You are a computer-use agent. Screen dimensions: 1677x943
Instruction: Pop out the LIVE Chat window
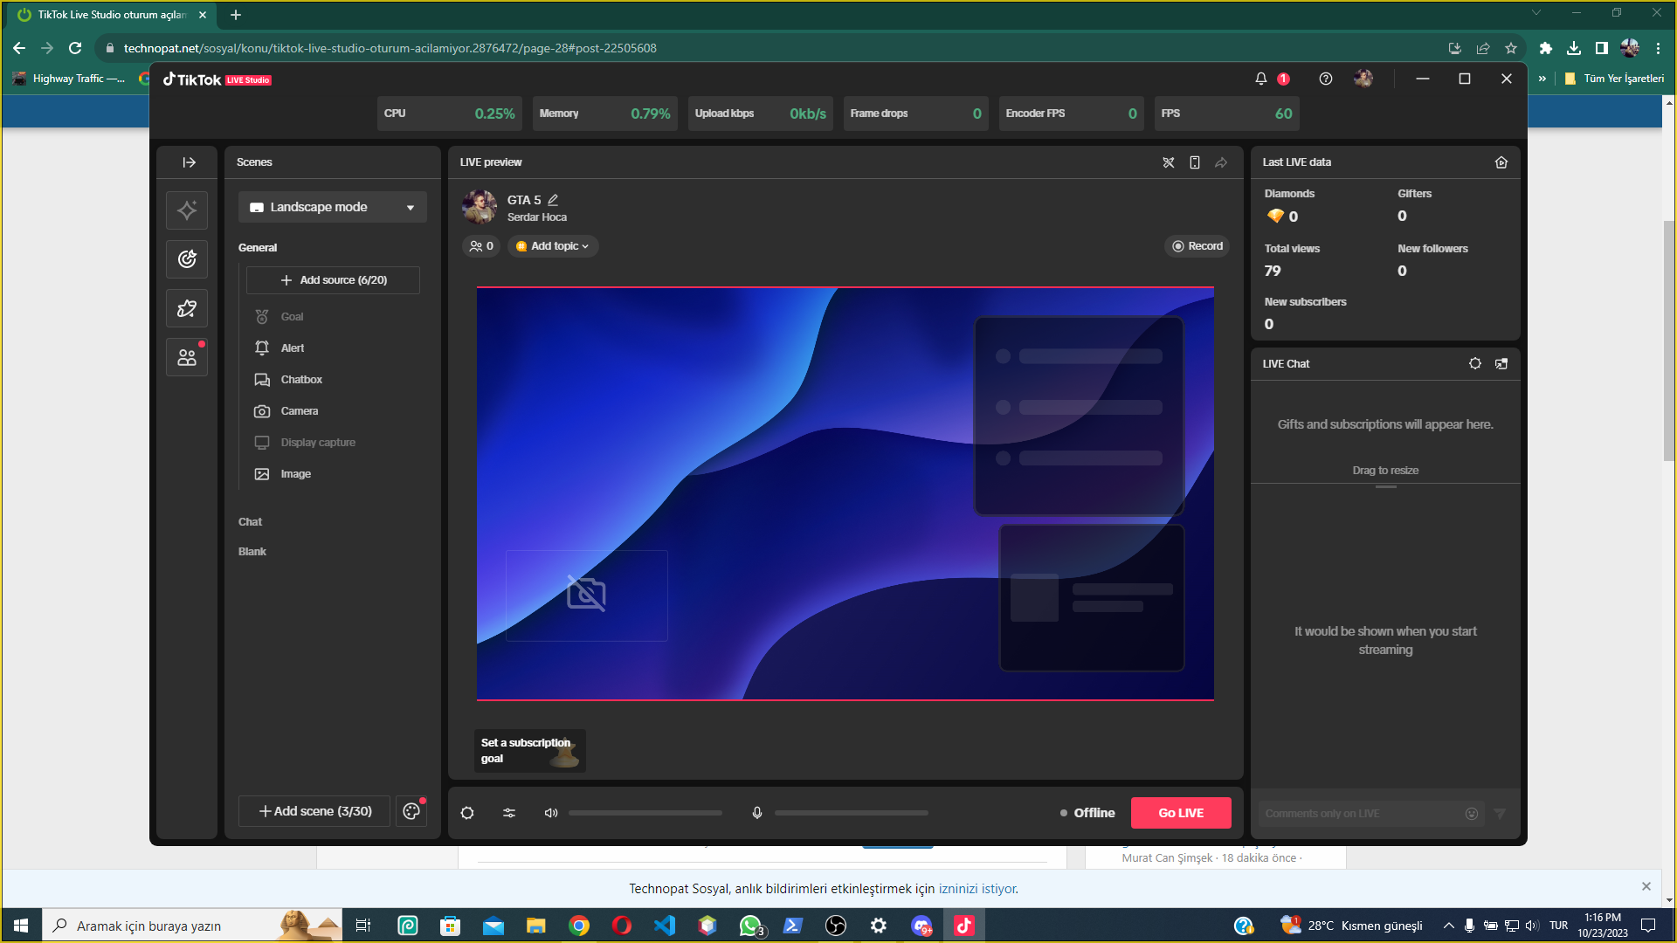click(1501, 364)
